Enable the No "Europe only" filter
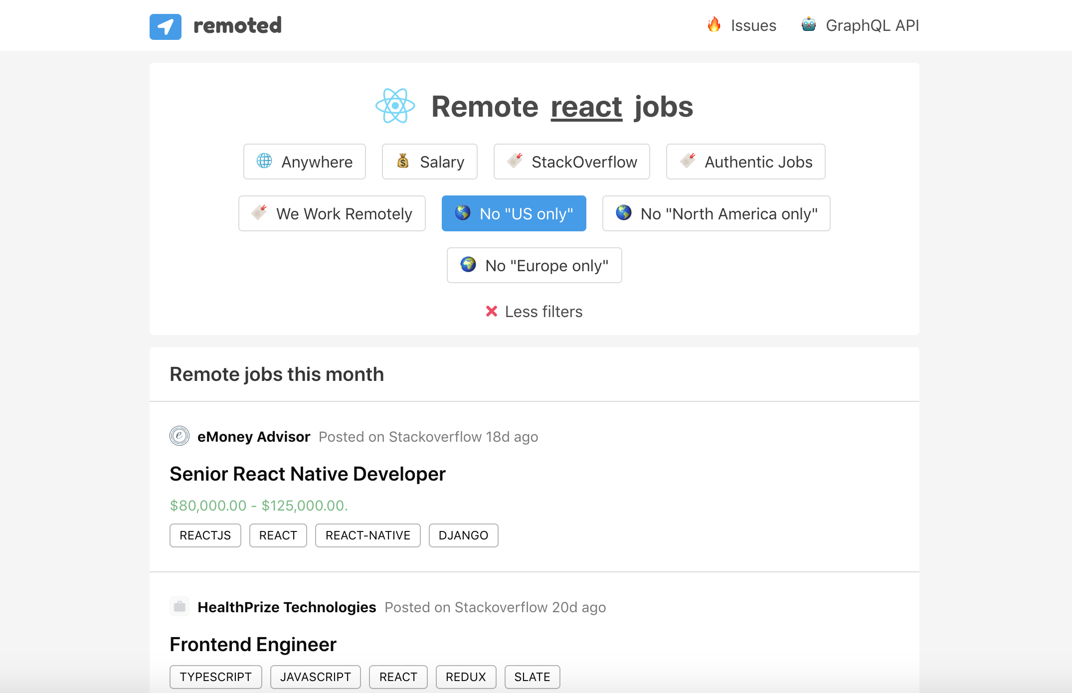1072x693 pixels. (534, 265)
